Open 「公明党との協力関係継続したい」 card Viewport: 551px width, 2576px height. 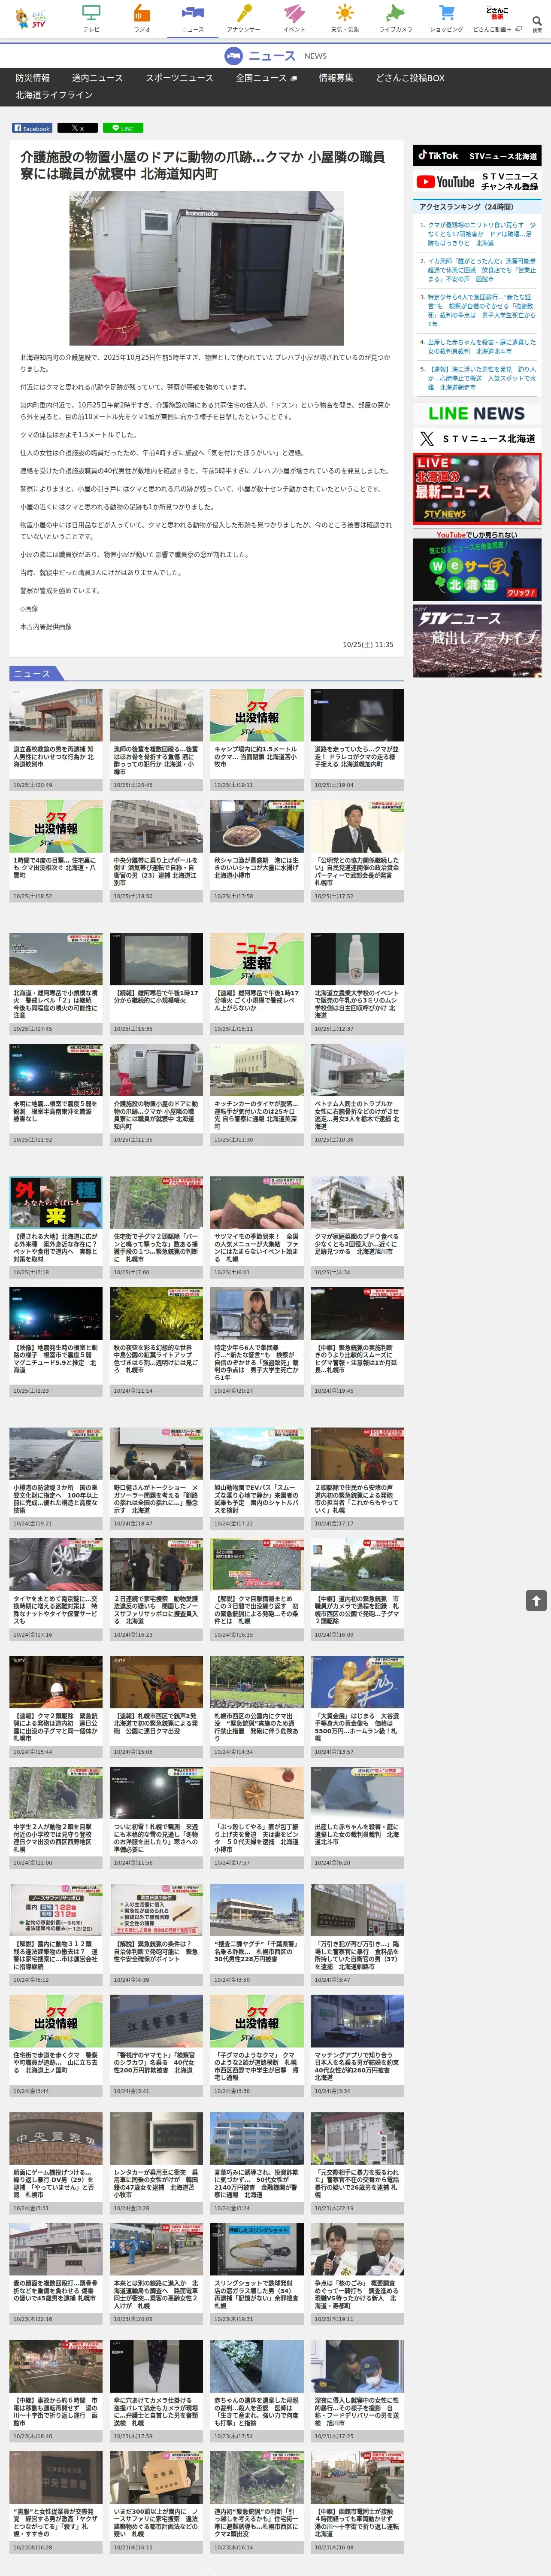pyautogui.click(x=357, y=850)
